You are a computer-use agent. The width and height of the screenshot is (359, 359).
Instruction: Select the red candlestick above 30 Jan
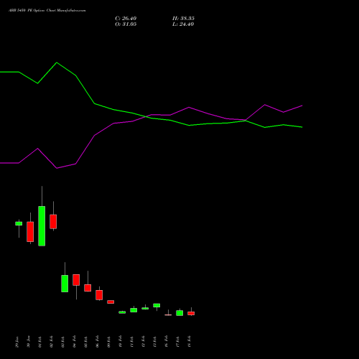(30, 232)
